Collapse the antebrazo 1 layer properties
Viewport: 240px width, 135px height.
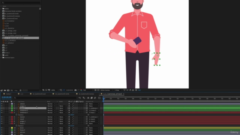pos(10,112)
